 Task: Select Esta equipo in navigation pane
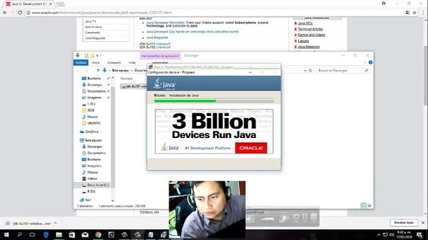[x=94, y=140]
